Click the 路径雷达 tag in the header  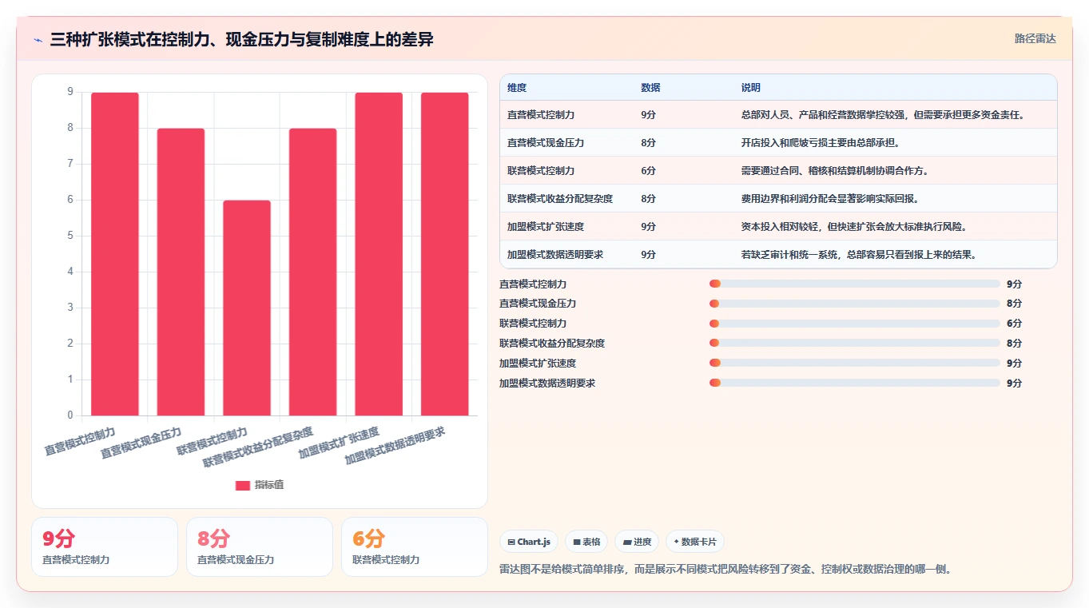tap(1035, 38)
